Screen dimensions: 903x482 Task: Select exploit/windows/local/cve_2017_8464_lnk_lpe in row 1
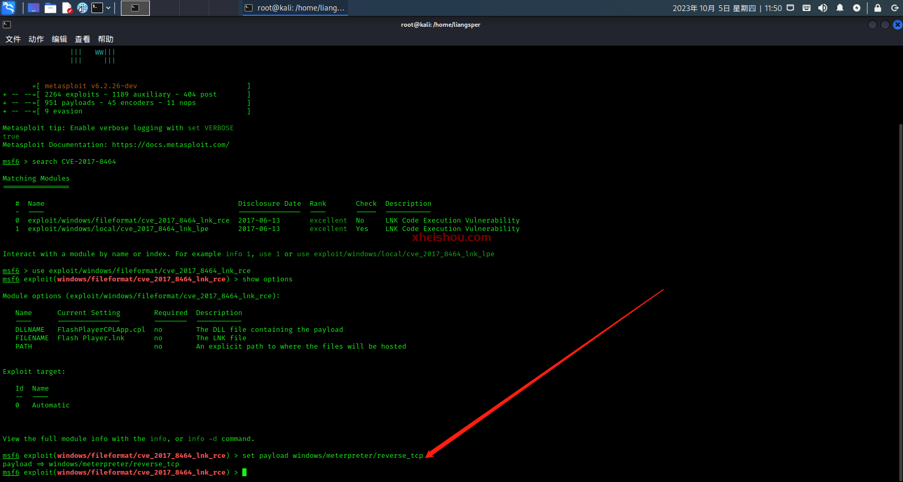pyautogui.click(x=118, y=229)
